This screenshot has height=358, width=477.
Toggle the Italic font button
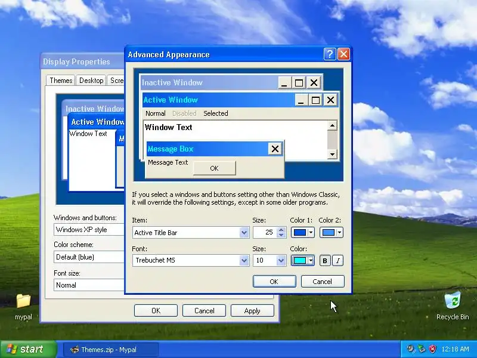tap(337, 261)
